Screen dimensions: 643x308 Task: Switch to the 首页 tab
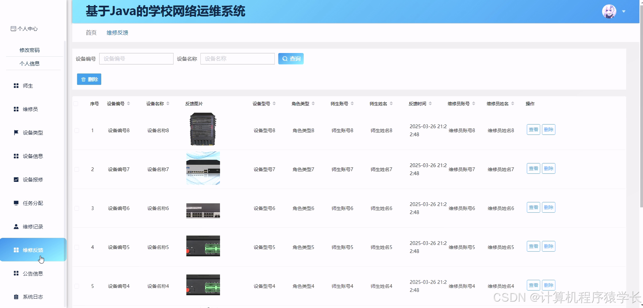90,32
